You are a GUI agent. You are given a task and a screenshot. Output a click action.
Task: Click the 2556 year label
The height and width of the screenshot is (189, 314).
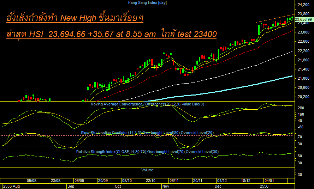point(264,187)
